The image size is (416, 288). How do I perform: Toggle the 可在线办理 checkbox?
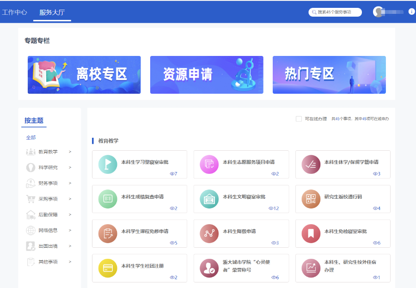(299, 119)
